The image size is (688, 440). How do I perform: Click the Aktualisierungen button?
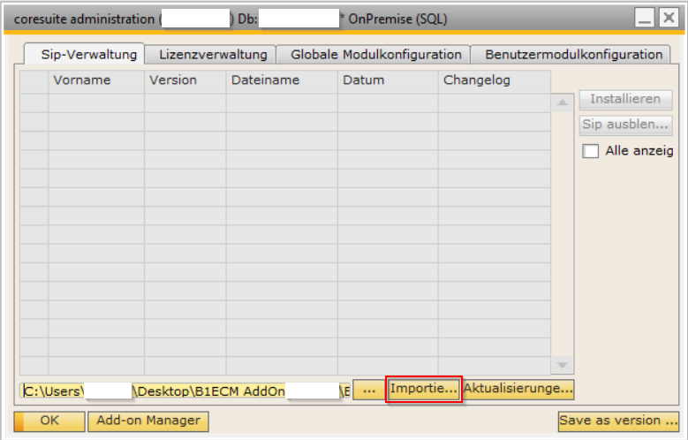[x=518, y=389]
